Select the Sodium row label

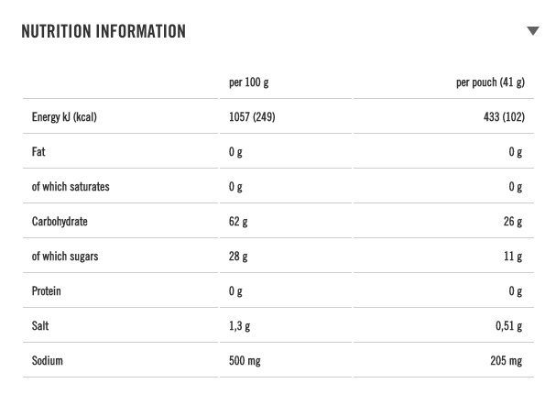click(x=48, y=361)
